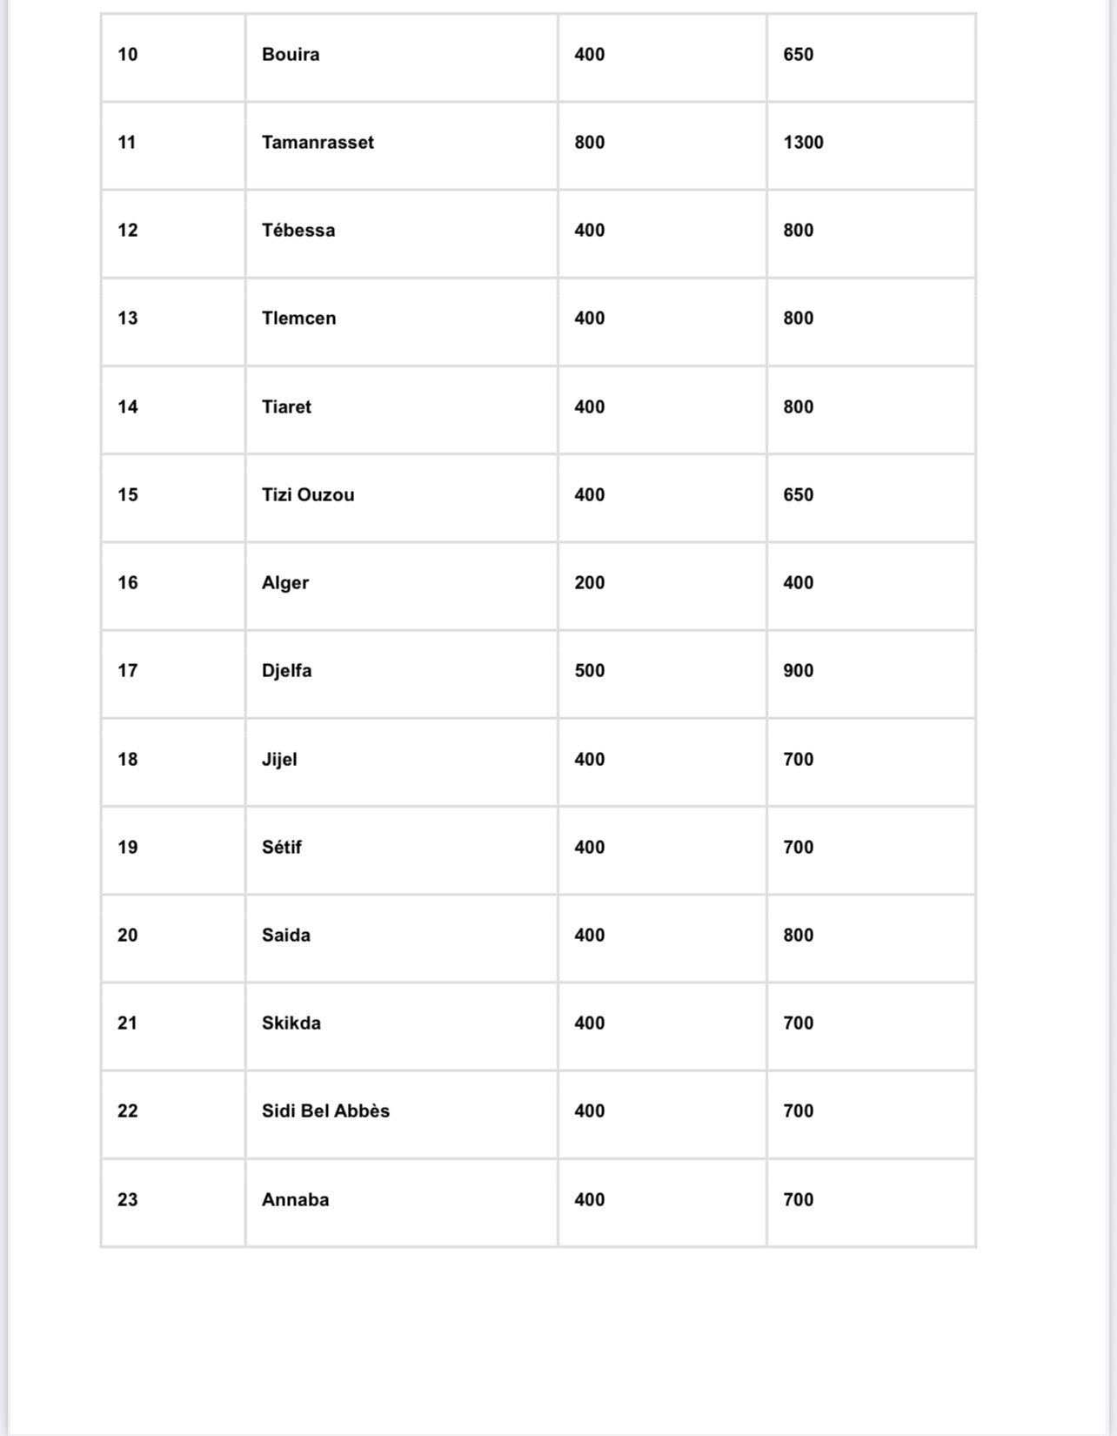Select the Tizi Ouzou cell

tap(308, 495)
